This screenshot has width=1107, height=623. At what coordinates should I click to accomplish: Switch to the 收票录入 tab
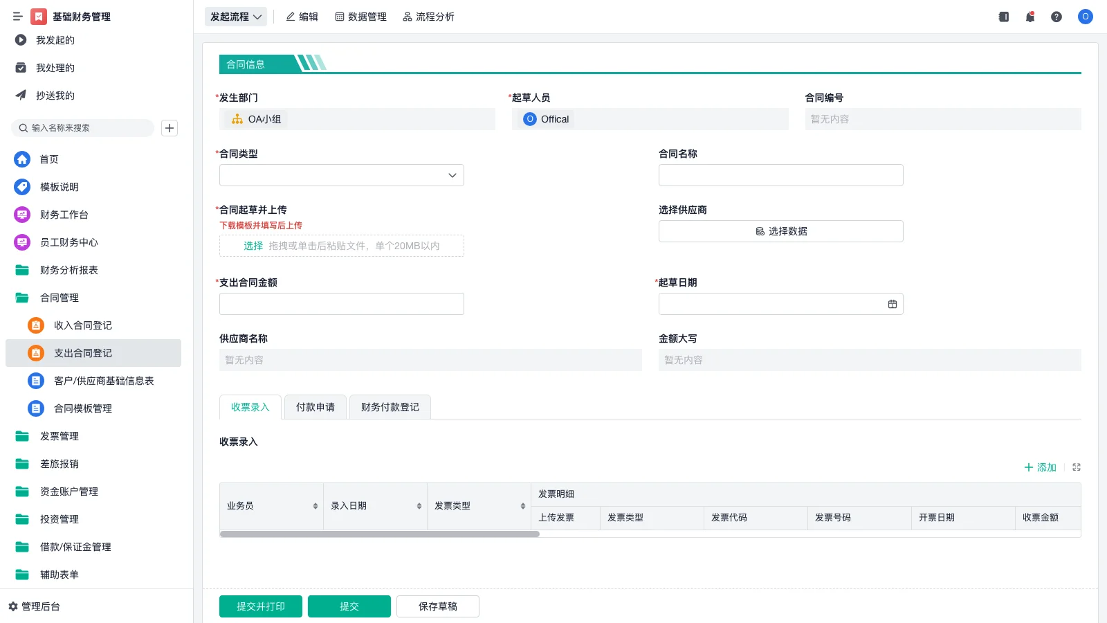tap(250, 407)
